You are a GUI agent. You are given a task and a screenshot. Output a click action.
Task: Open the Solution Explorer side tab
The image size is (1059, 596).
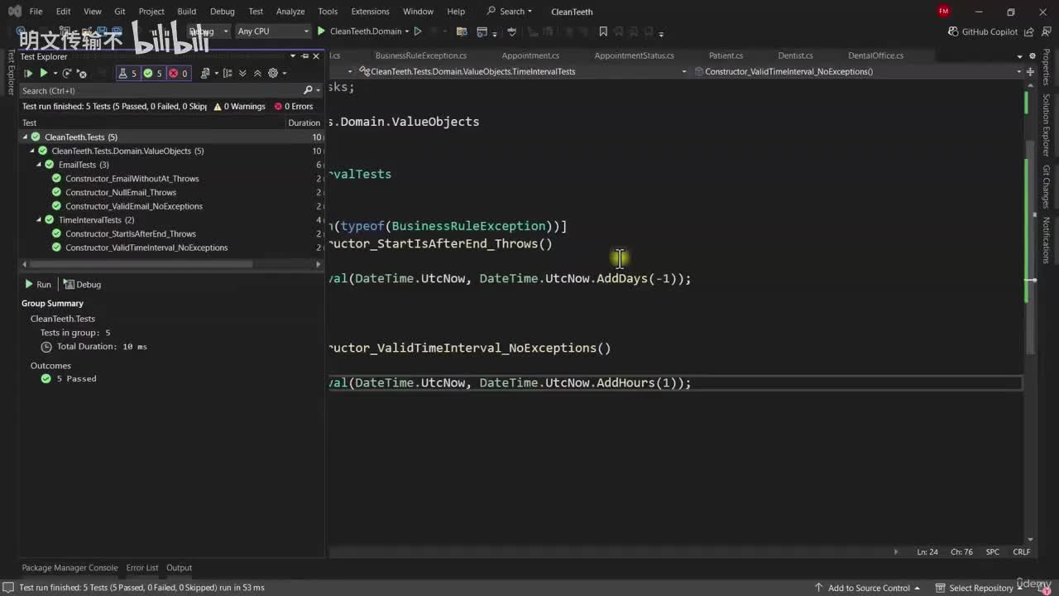pyautogui.click(x=1047, y=125)
